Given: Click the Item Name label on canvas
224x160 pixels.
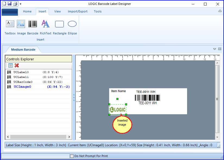Looking at the screenshot, I should tap(118, 91).
